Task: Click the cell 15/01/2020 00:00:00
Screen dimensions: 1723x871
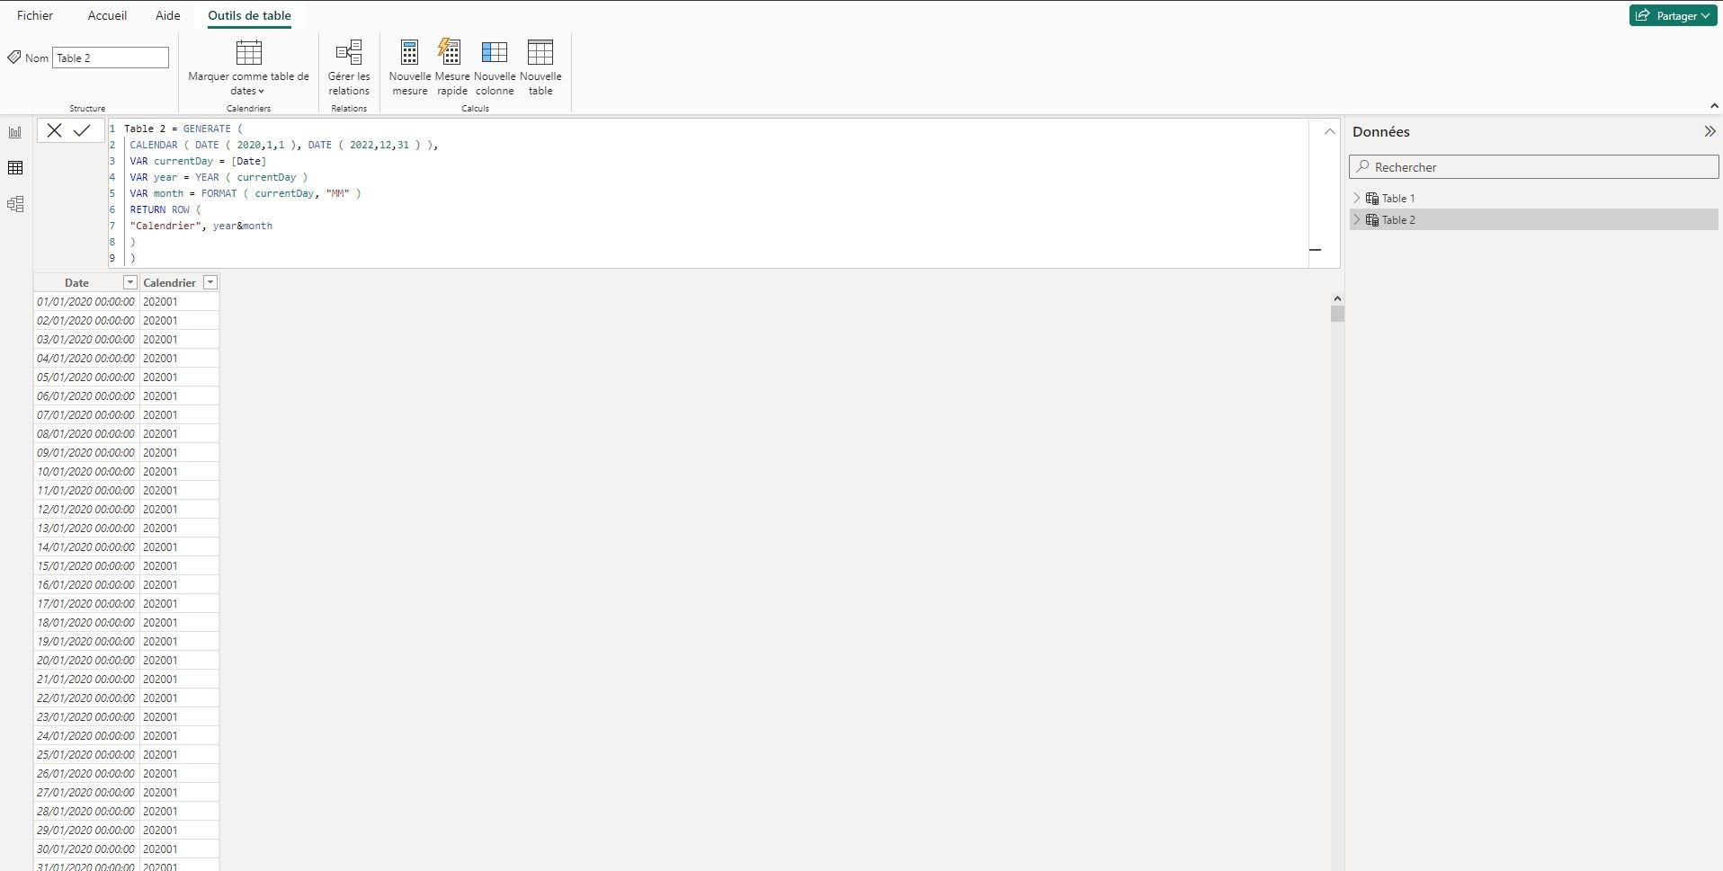Action: click(x=85, y=565)
